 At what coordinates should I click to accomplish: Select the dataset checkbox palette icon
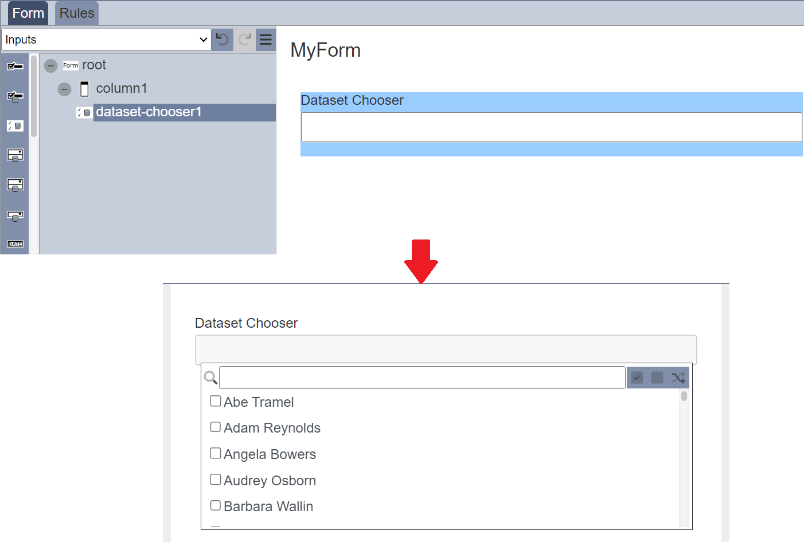15,96
